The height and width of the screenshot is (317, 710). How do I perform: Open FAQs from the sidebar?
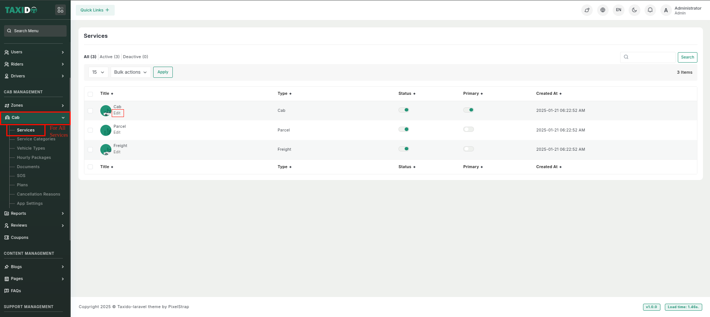(16, 291)
